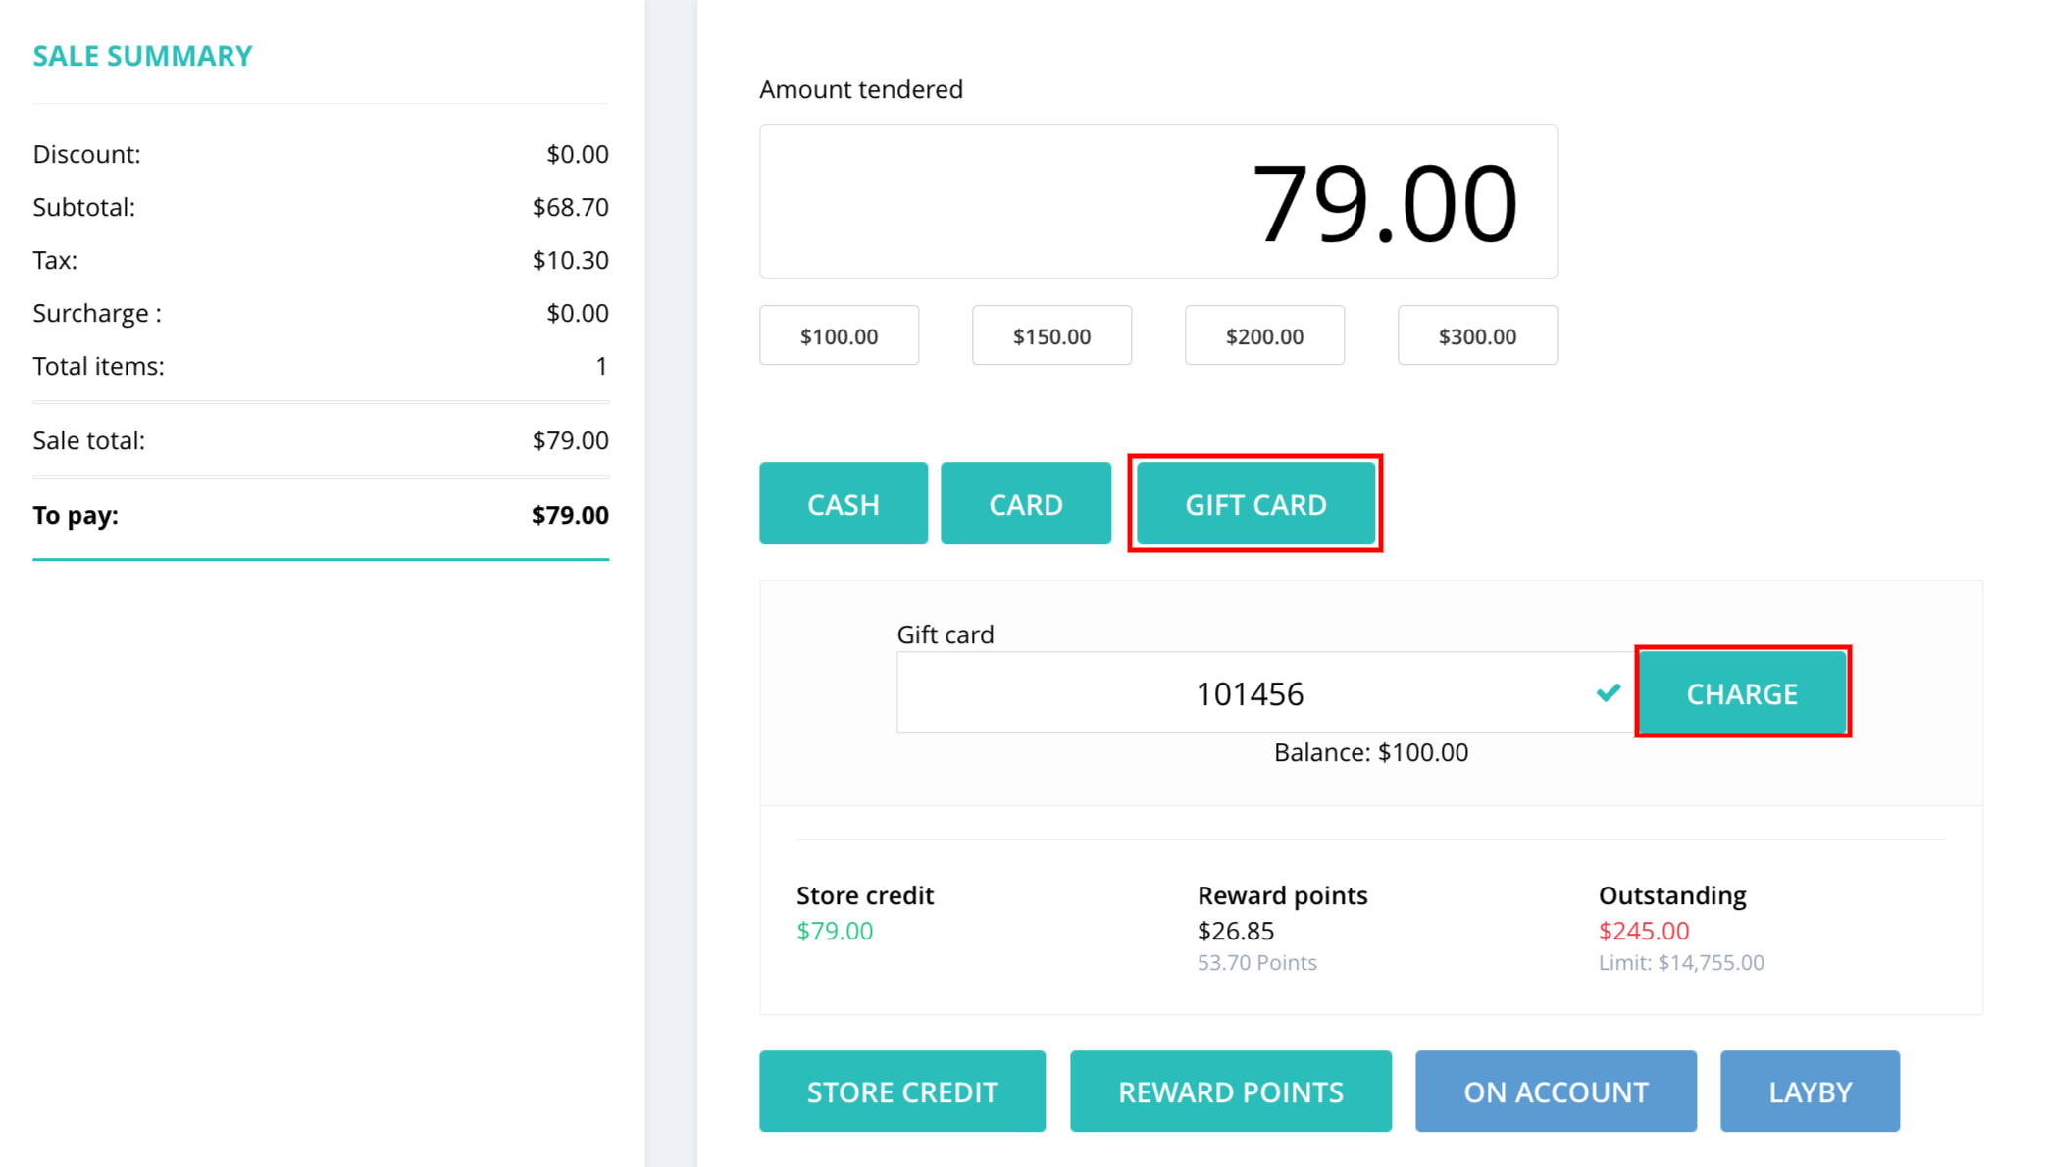Screen dimensions: 2045x1167
Task: Tap the $150.00 quick amount button
Action: [x=1051, y=335]
